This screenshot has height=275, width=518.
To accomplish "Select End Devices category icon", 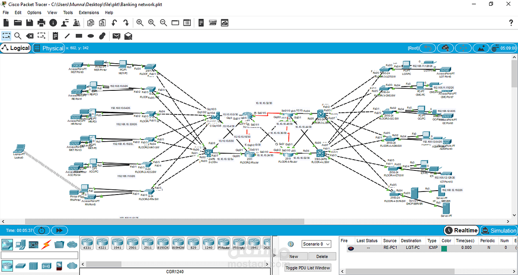I will (x=20, y=244).
